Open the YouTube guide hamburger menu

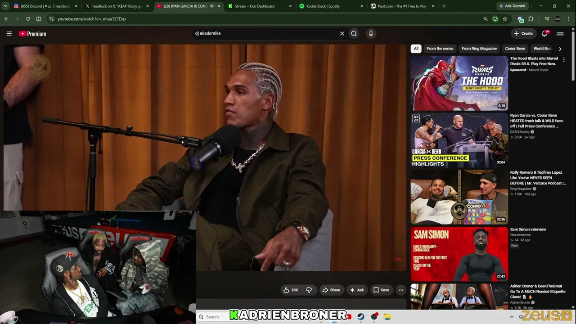[x=9, y=34]
